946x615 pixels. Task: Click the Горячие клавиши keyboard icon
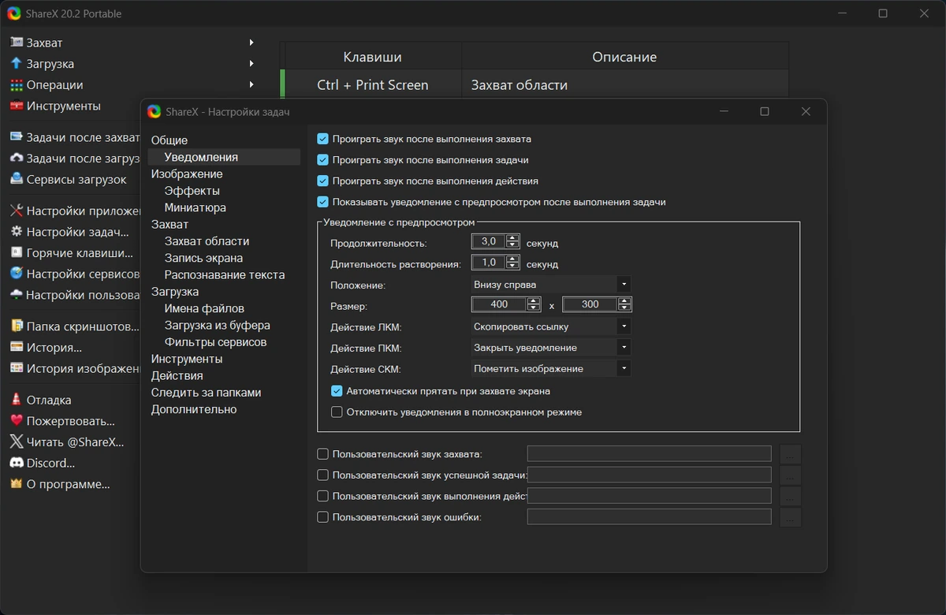pos(16,253)
